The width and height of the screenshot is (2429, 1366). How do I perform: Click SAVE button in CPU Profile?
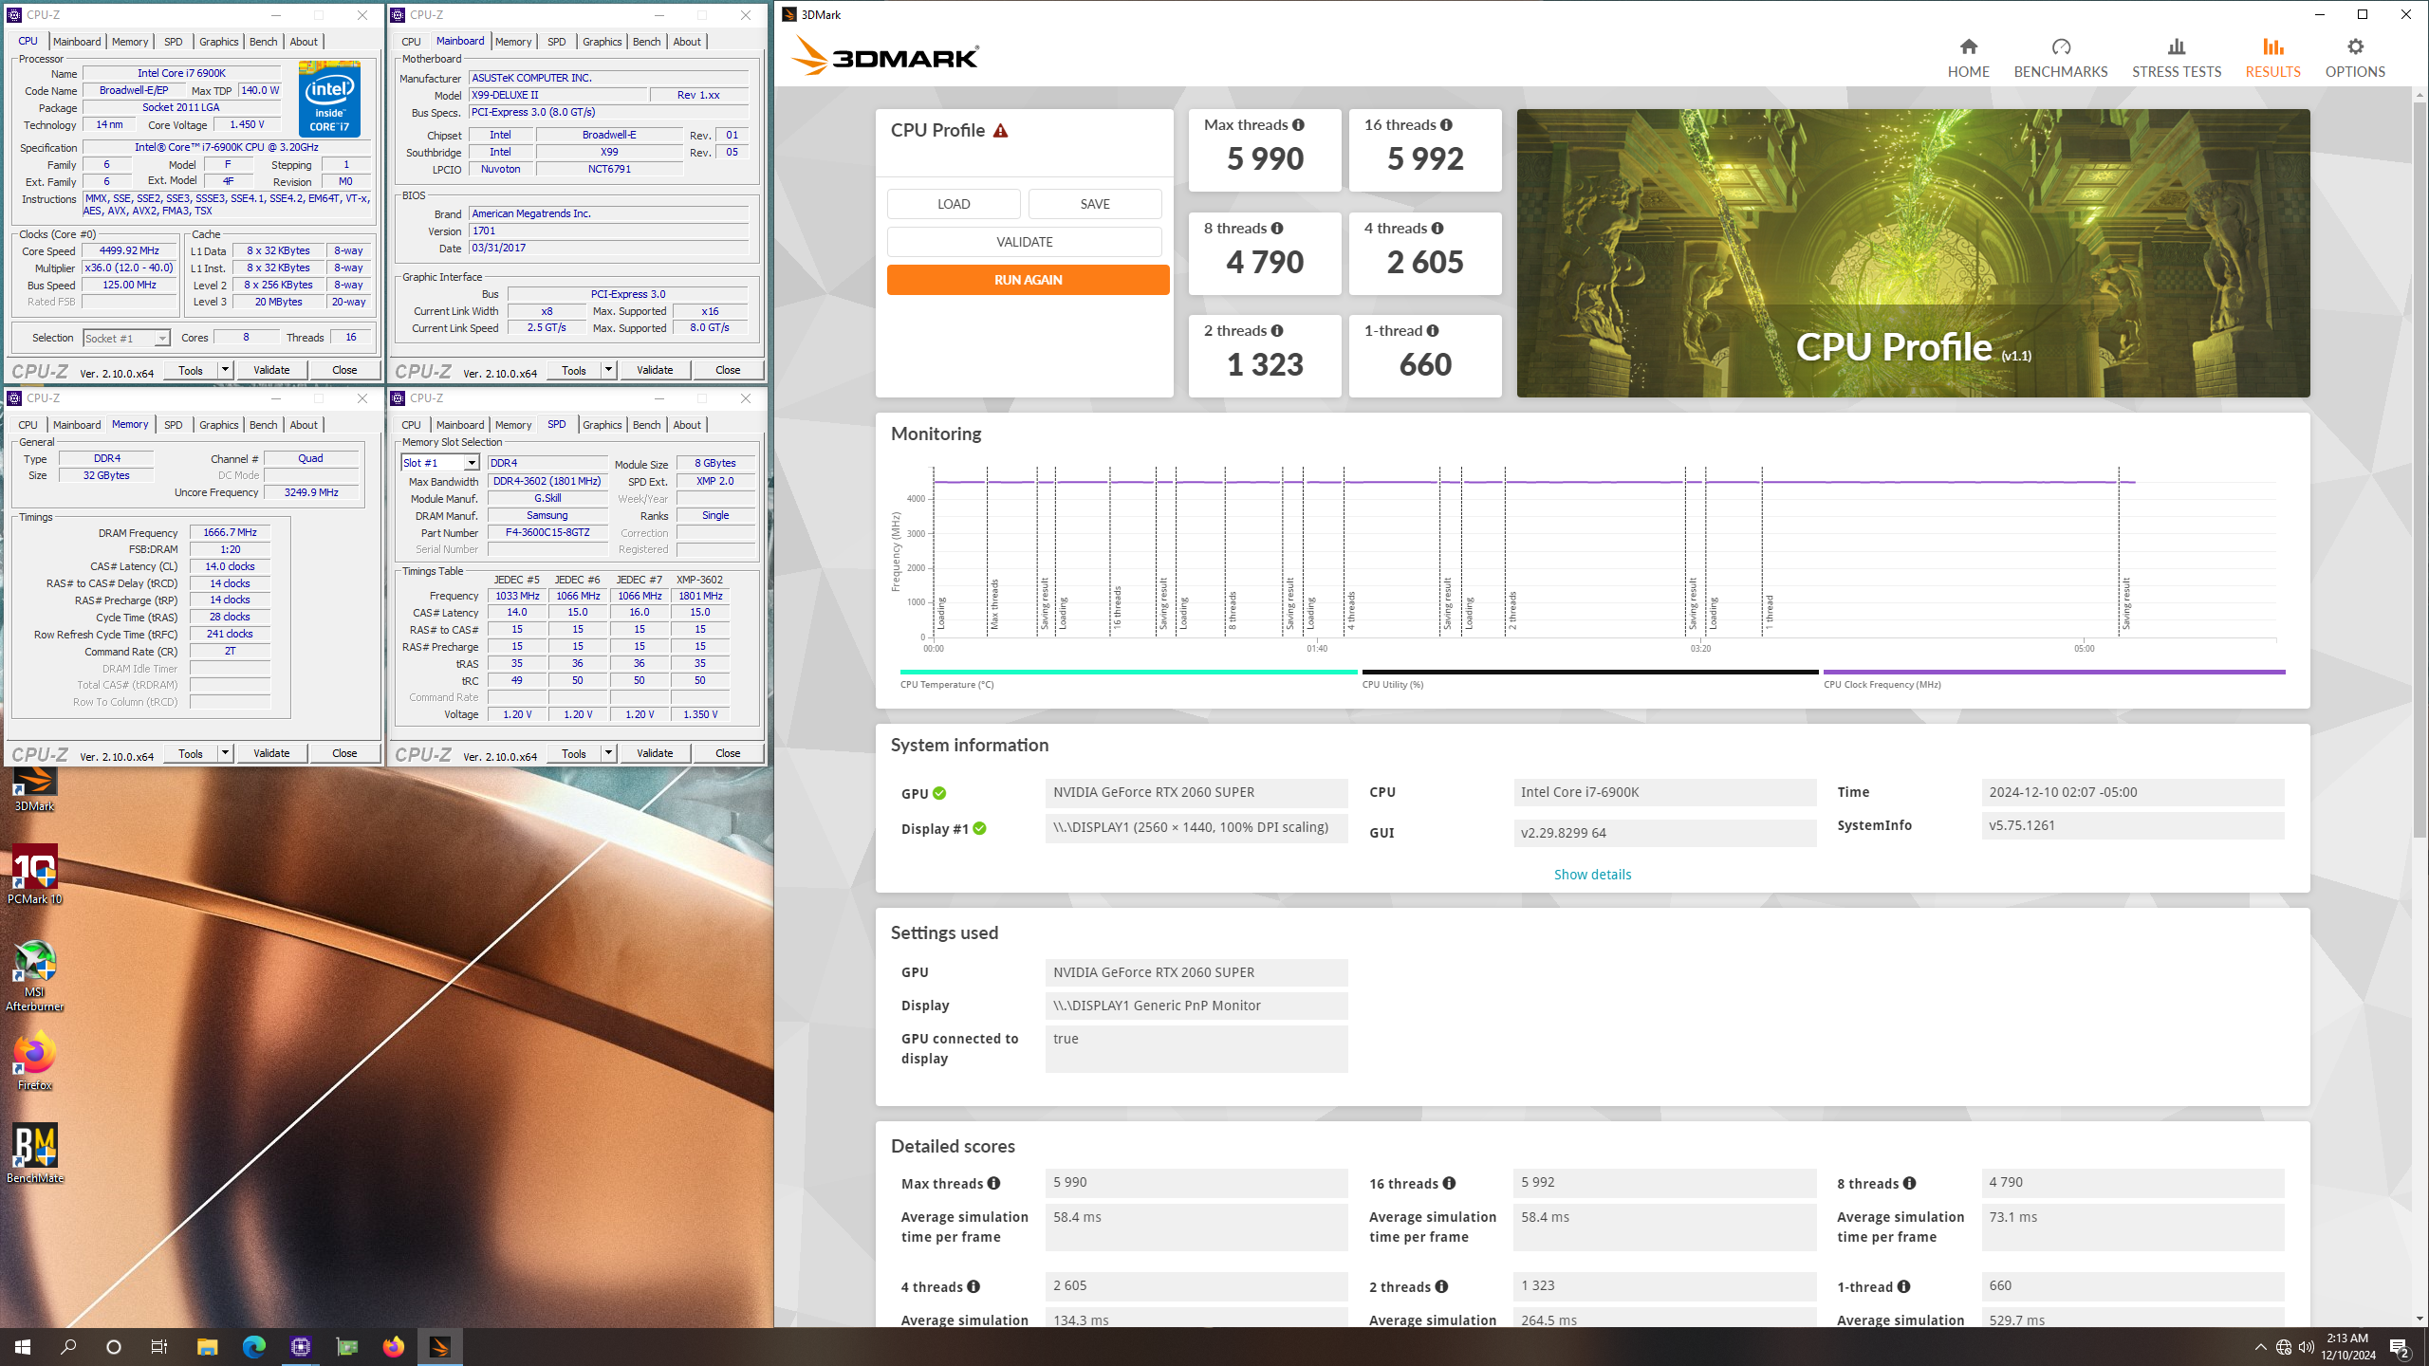1095,204
